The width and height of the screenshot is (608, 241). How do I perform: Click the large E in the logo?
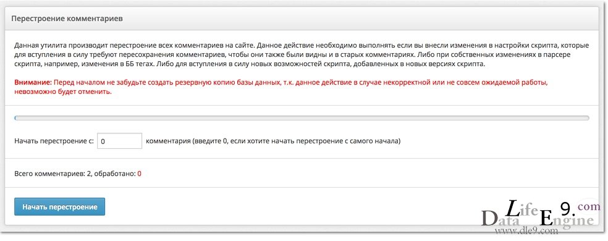(546, 219)
